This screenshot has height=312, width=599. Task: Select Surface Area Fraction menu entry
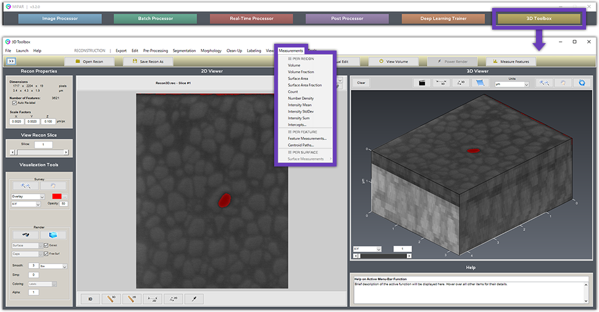click(305, 85)
